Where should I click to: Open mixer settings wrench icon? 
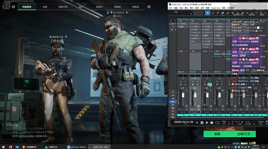[x=173, y=27]
